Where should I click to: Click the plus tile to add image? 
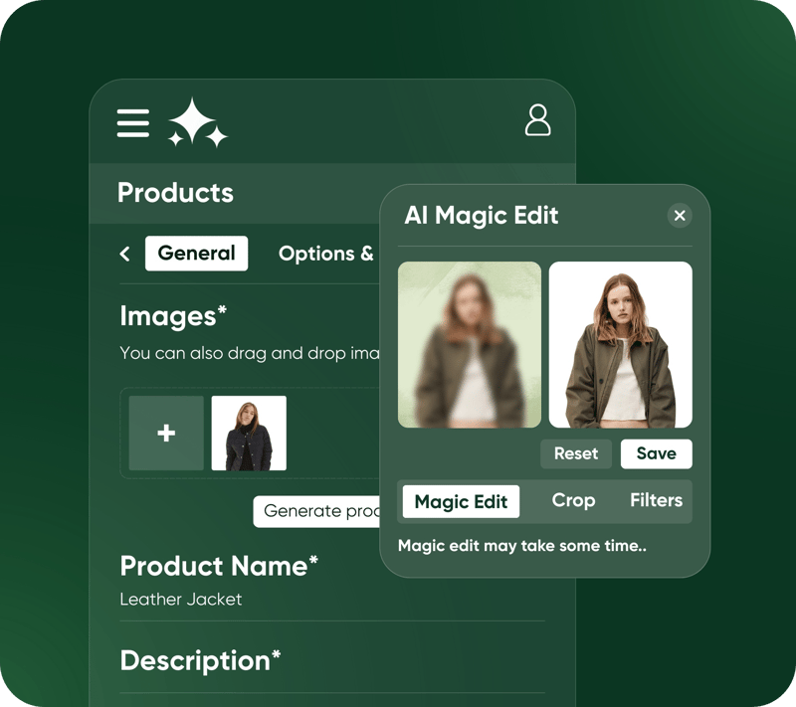(x=166, y=434)
